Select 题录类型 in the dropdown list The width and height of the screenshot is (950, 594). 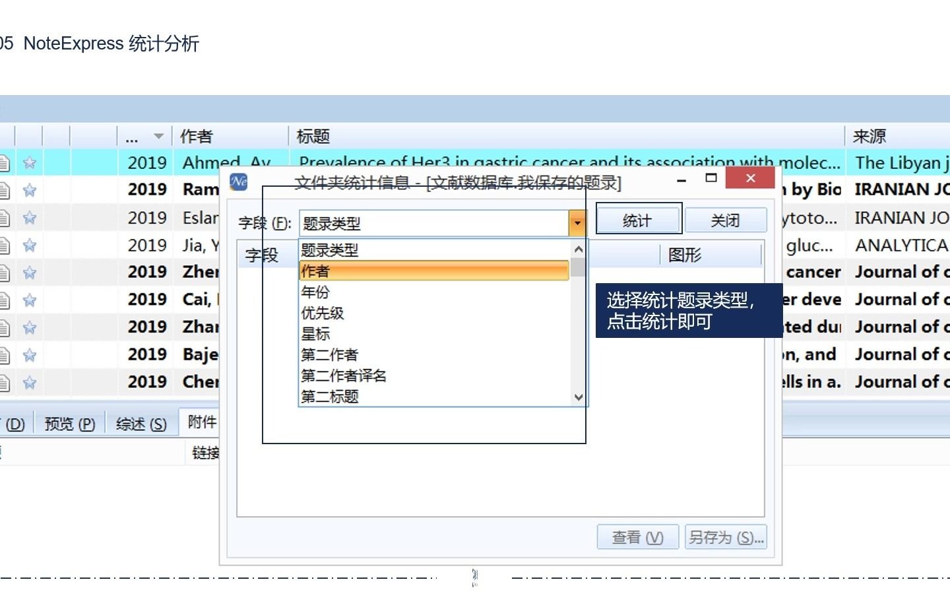[433, 250]
